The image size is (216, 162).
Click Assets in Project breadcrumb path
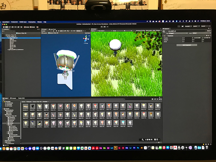(23, 102)
